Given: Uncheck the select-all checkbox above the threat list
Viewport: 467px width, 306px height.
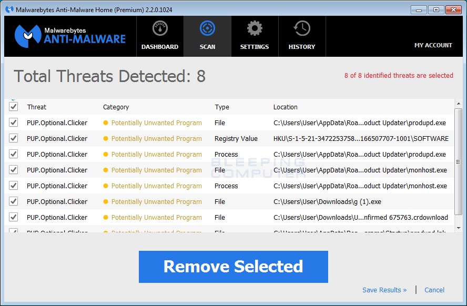Looking at the screenshot, I should pyautogui.click(x=13, y=107).
